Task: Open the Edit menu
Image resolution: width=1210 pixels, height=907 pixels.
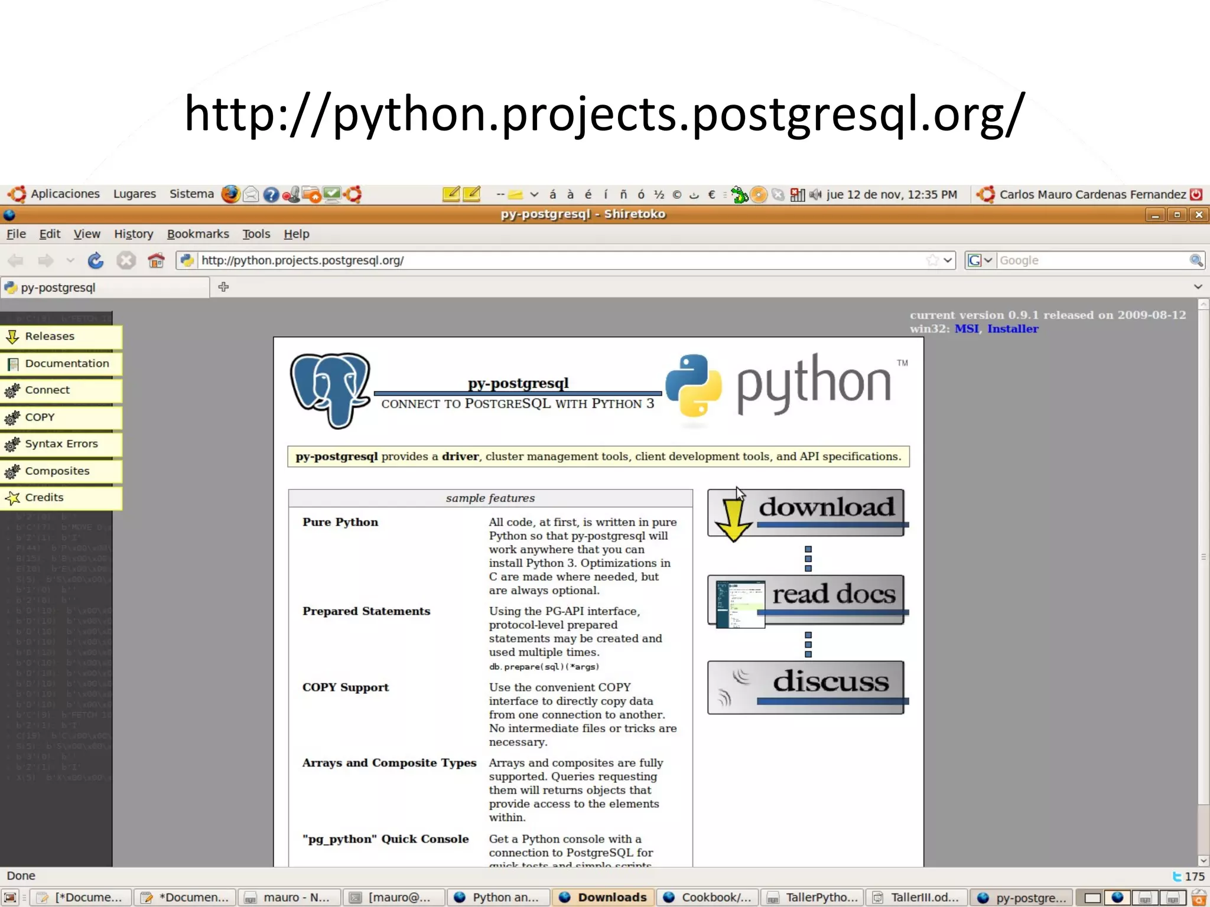Action: (50, 234)
